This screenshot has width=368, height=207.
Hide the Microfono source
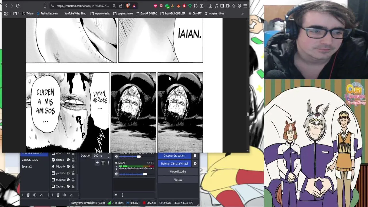[68, 166]
